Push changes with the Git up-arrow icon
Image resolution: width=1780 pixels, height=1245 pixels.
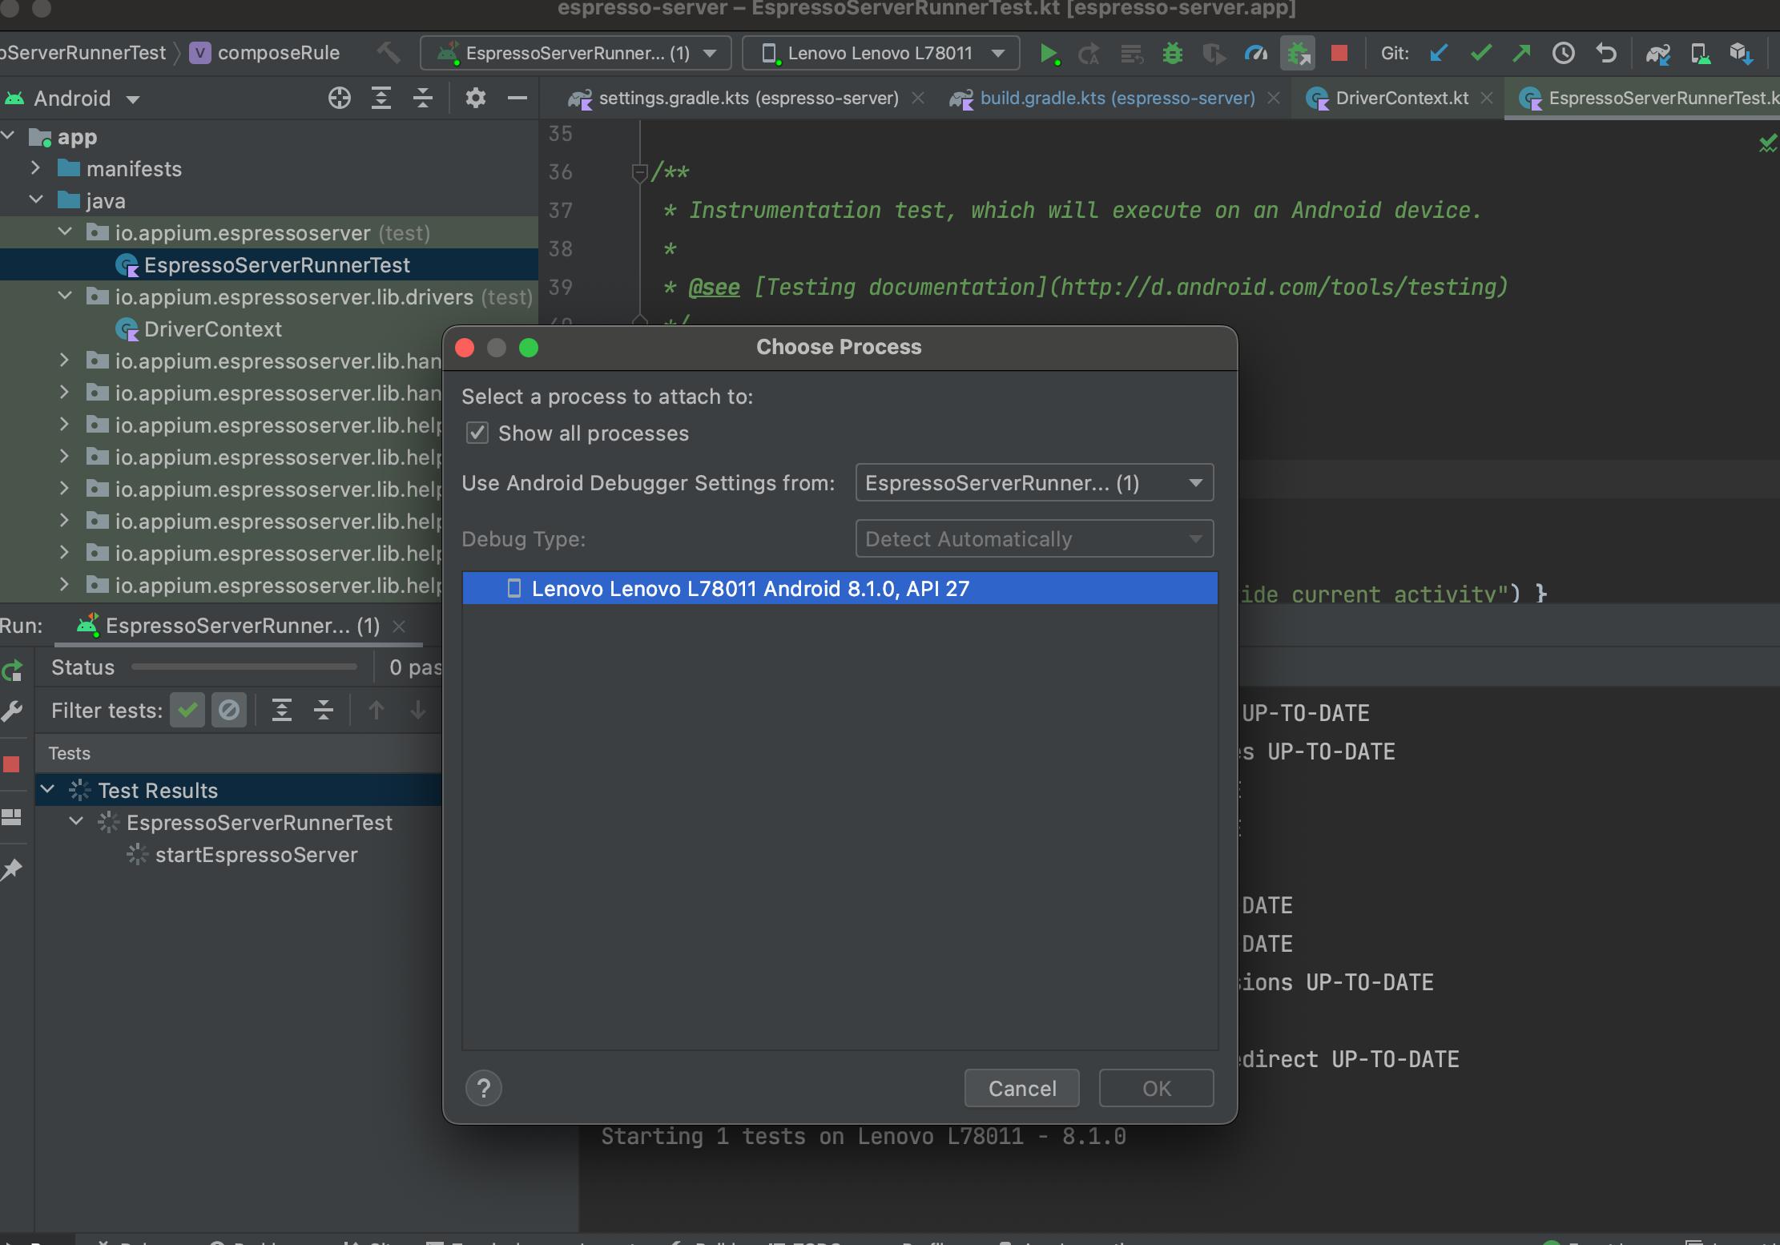(1521, 53)
